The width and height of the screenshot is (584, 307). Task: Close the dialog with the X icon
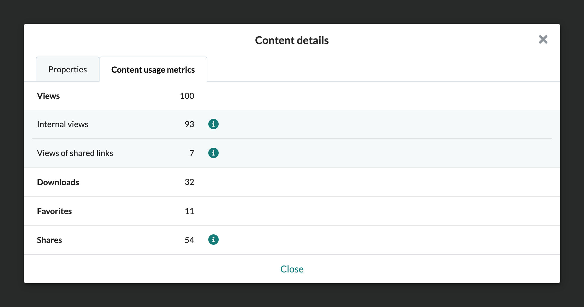click(x=543, y=39)
